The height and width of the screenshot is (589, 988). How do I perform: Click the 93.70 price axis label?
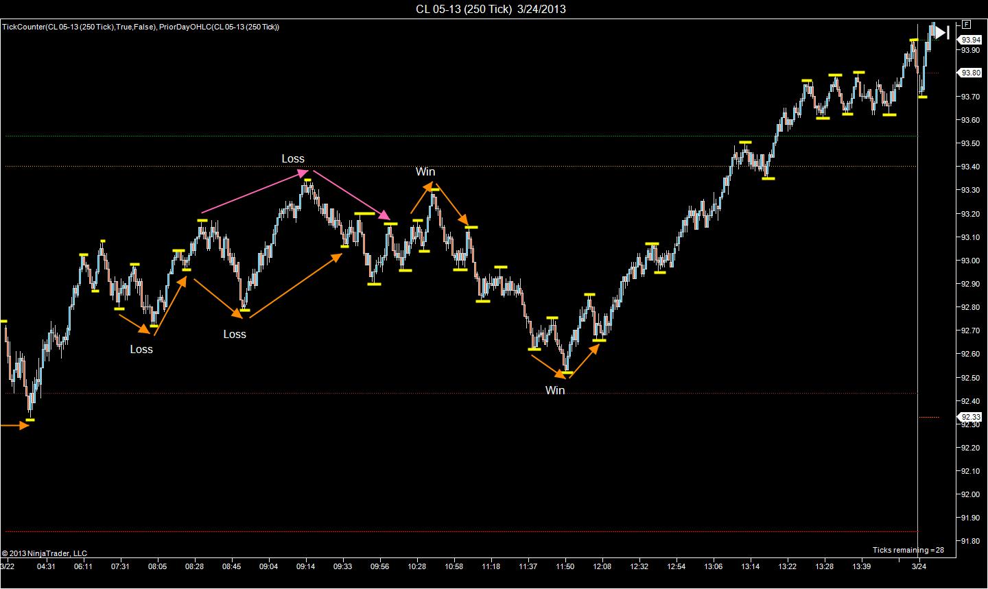click(969, 97)
